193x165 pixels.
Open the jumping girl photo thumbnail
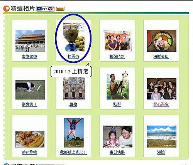(x=74, y=133)
